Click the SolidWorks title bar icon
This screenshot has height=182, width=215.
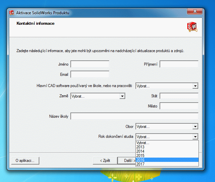click(x=12, y=13)
